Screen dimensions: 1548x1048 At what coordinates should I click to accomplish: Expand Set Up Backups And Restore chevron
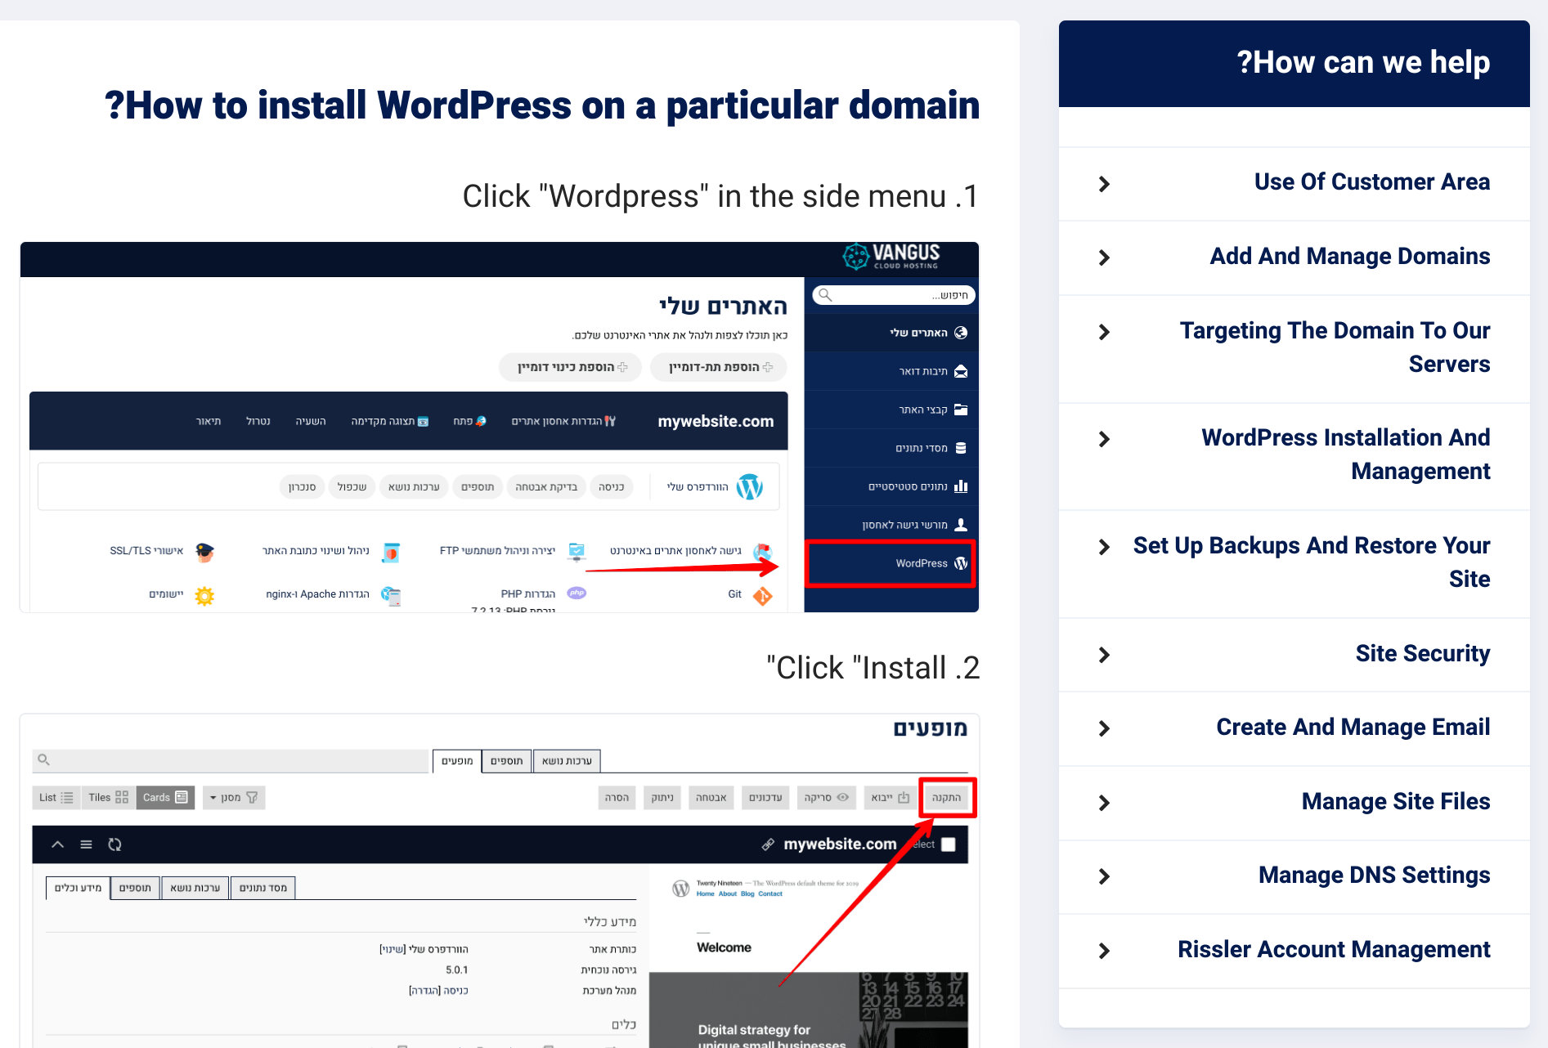tap(1104, 547)
